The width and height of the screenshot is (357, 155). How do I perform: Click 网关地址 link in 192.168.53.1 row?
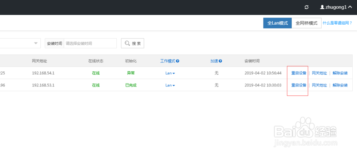pos(319,85)
